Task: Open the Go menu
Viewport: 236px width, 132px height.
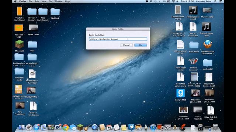Action: point(51,1)
